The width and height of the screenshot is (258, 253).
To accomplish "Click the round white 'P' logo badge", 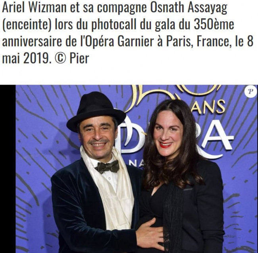I will click(250, 91).
